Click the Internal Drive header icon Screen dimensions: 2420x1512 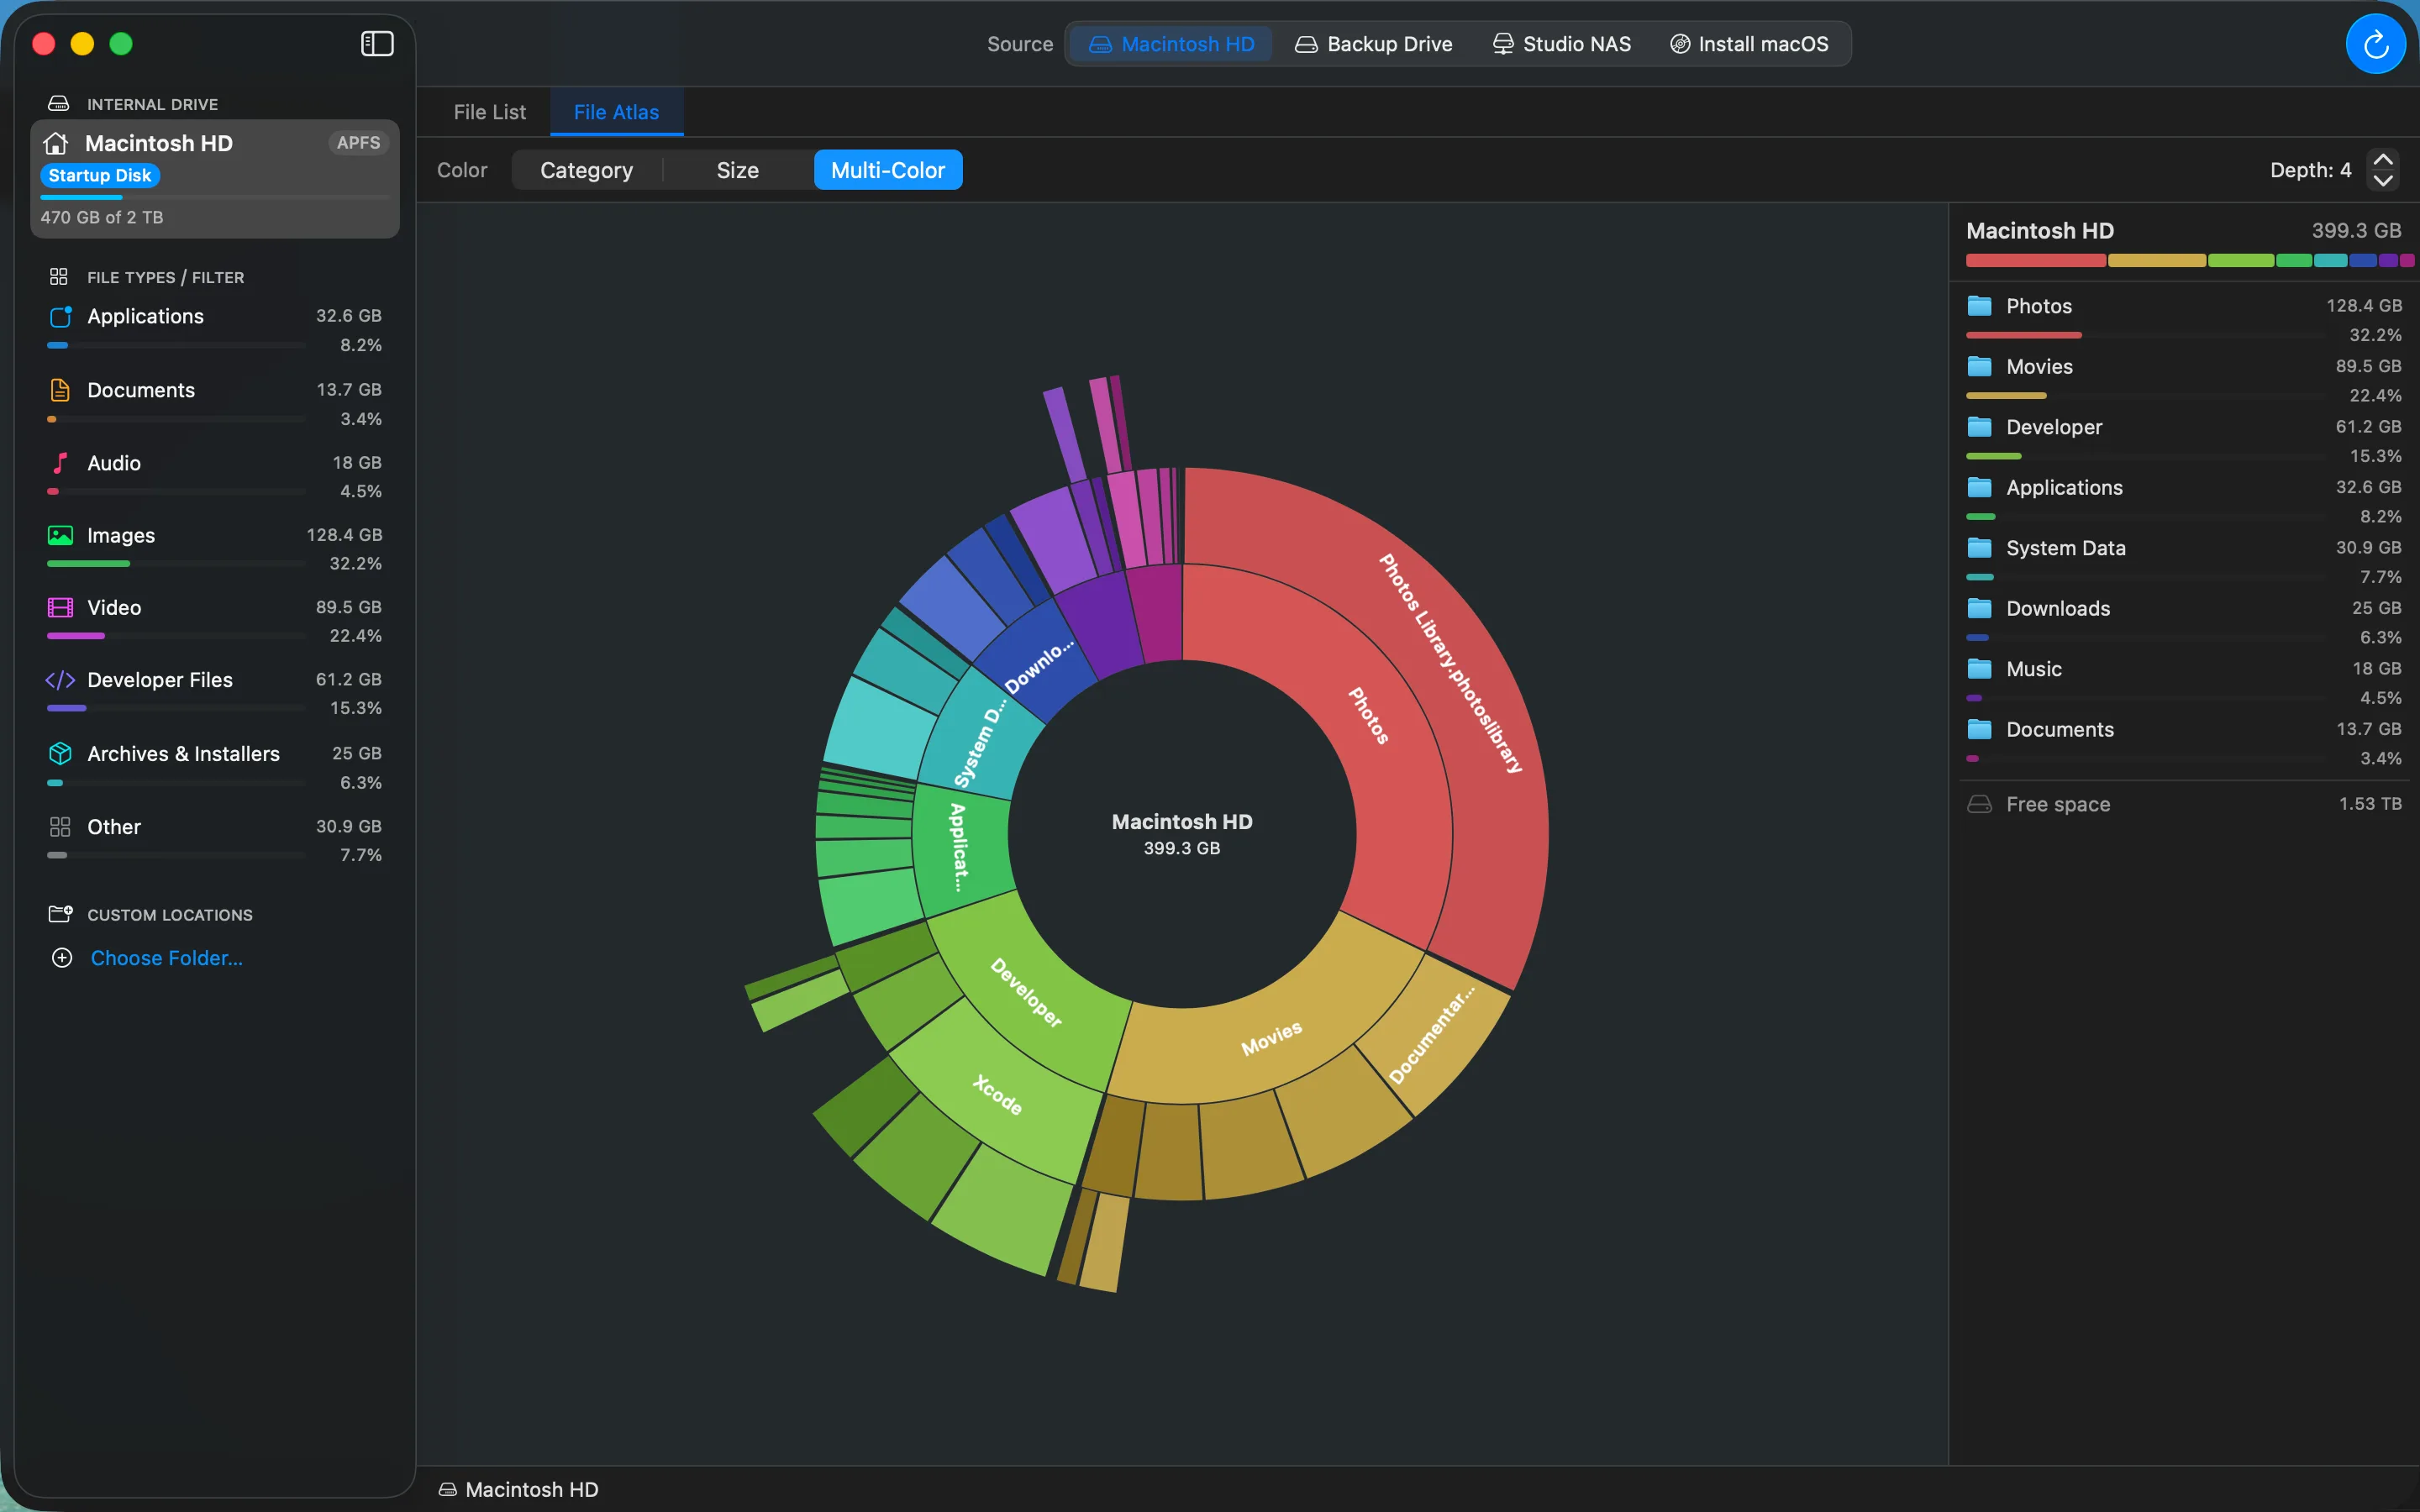(59, 104)
